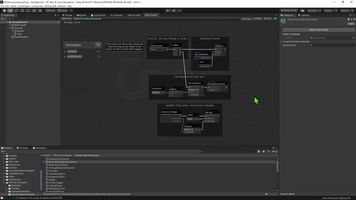Select the custom editor tools icon
This screenshot has height=200, width=356.
(x=40, y=11)
